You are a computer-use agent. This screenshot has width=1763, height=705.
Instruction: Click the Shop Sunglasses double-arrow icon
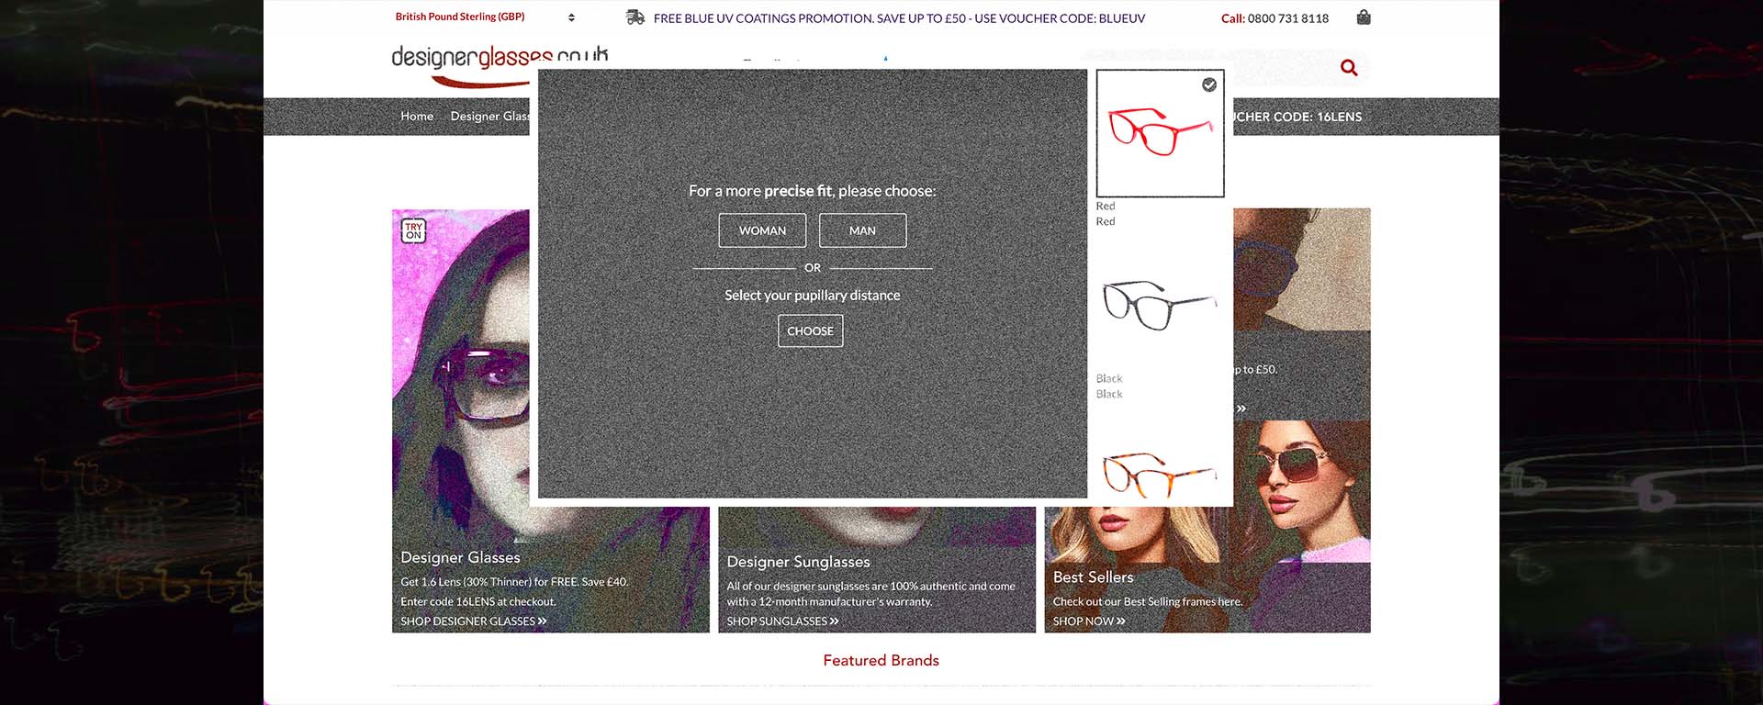pos(834,621)
